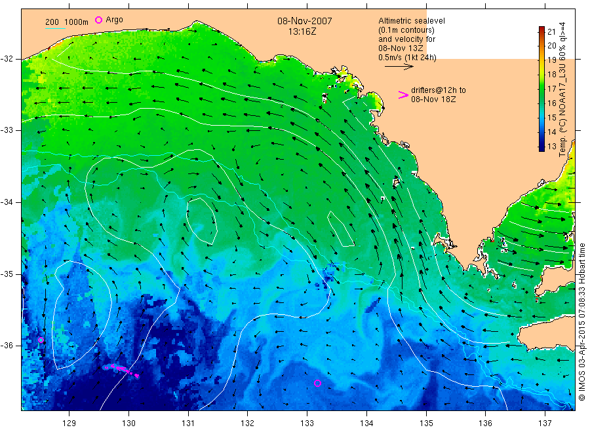
Task: Click the 'Argo' legend label
Action: [x=114, y=20]
